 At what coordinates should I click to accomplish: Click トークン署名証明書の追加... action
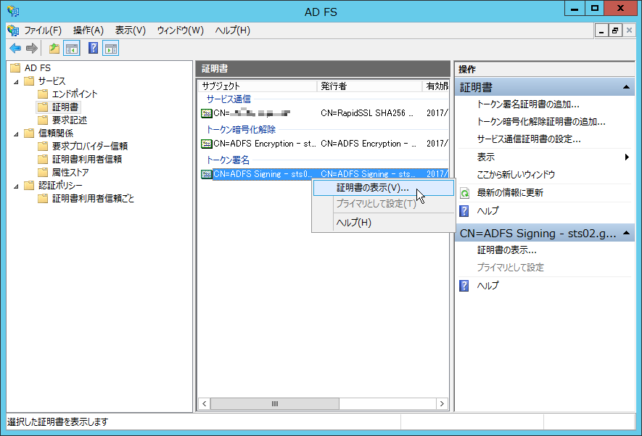point(528,104)
